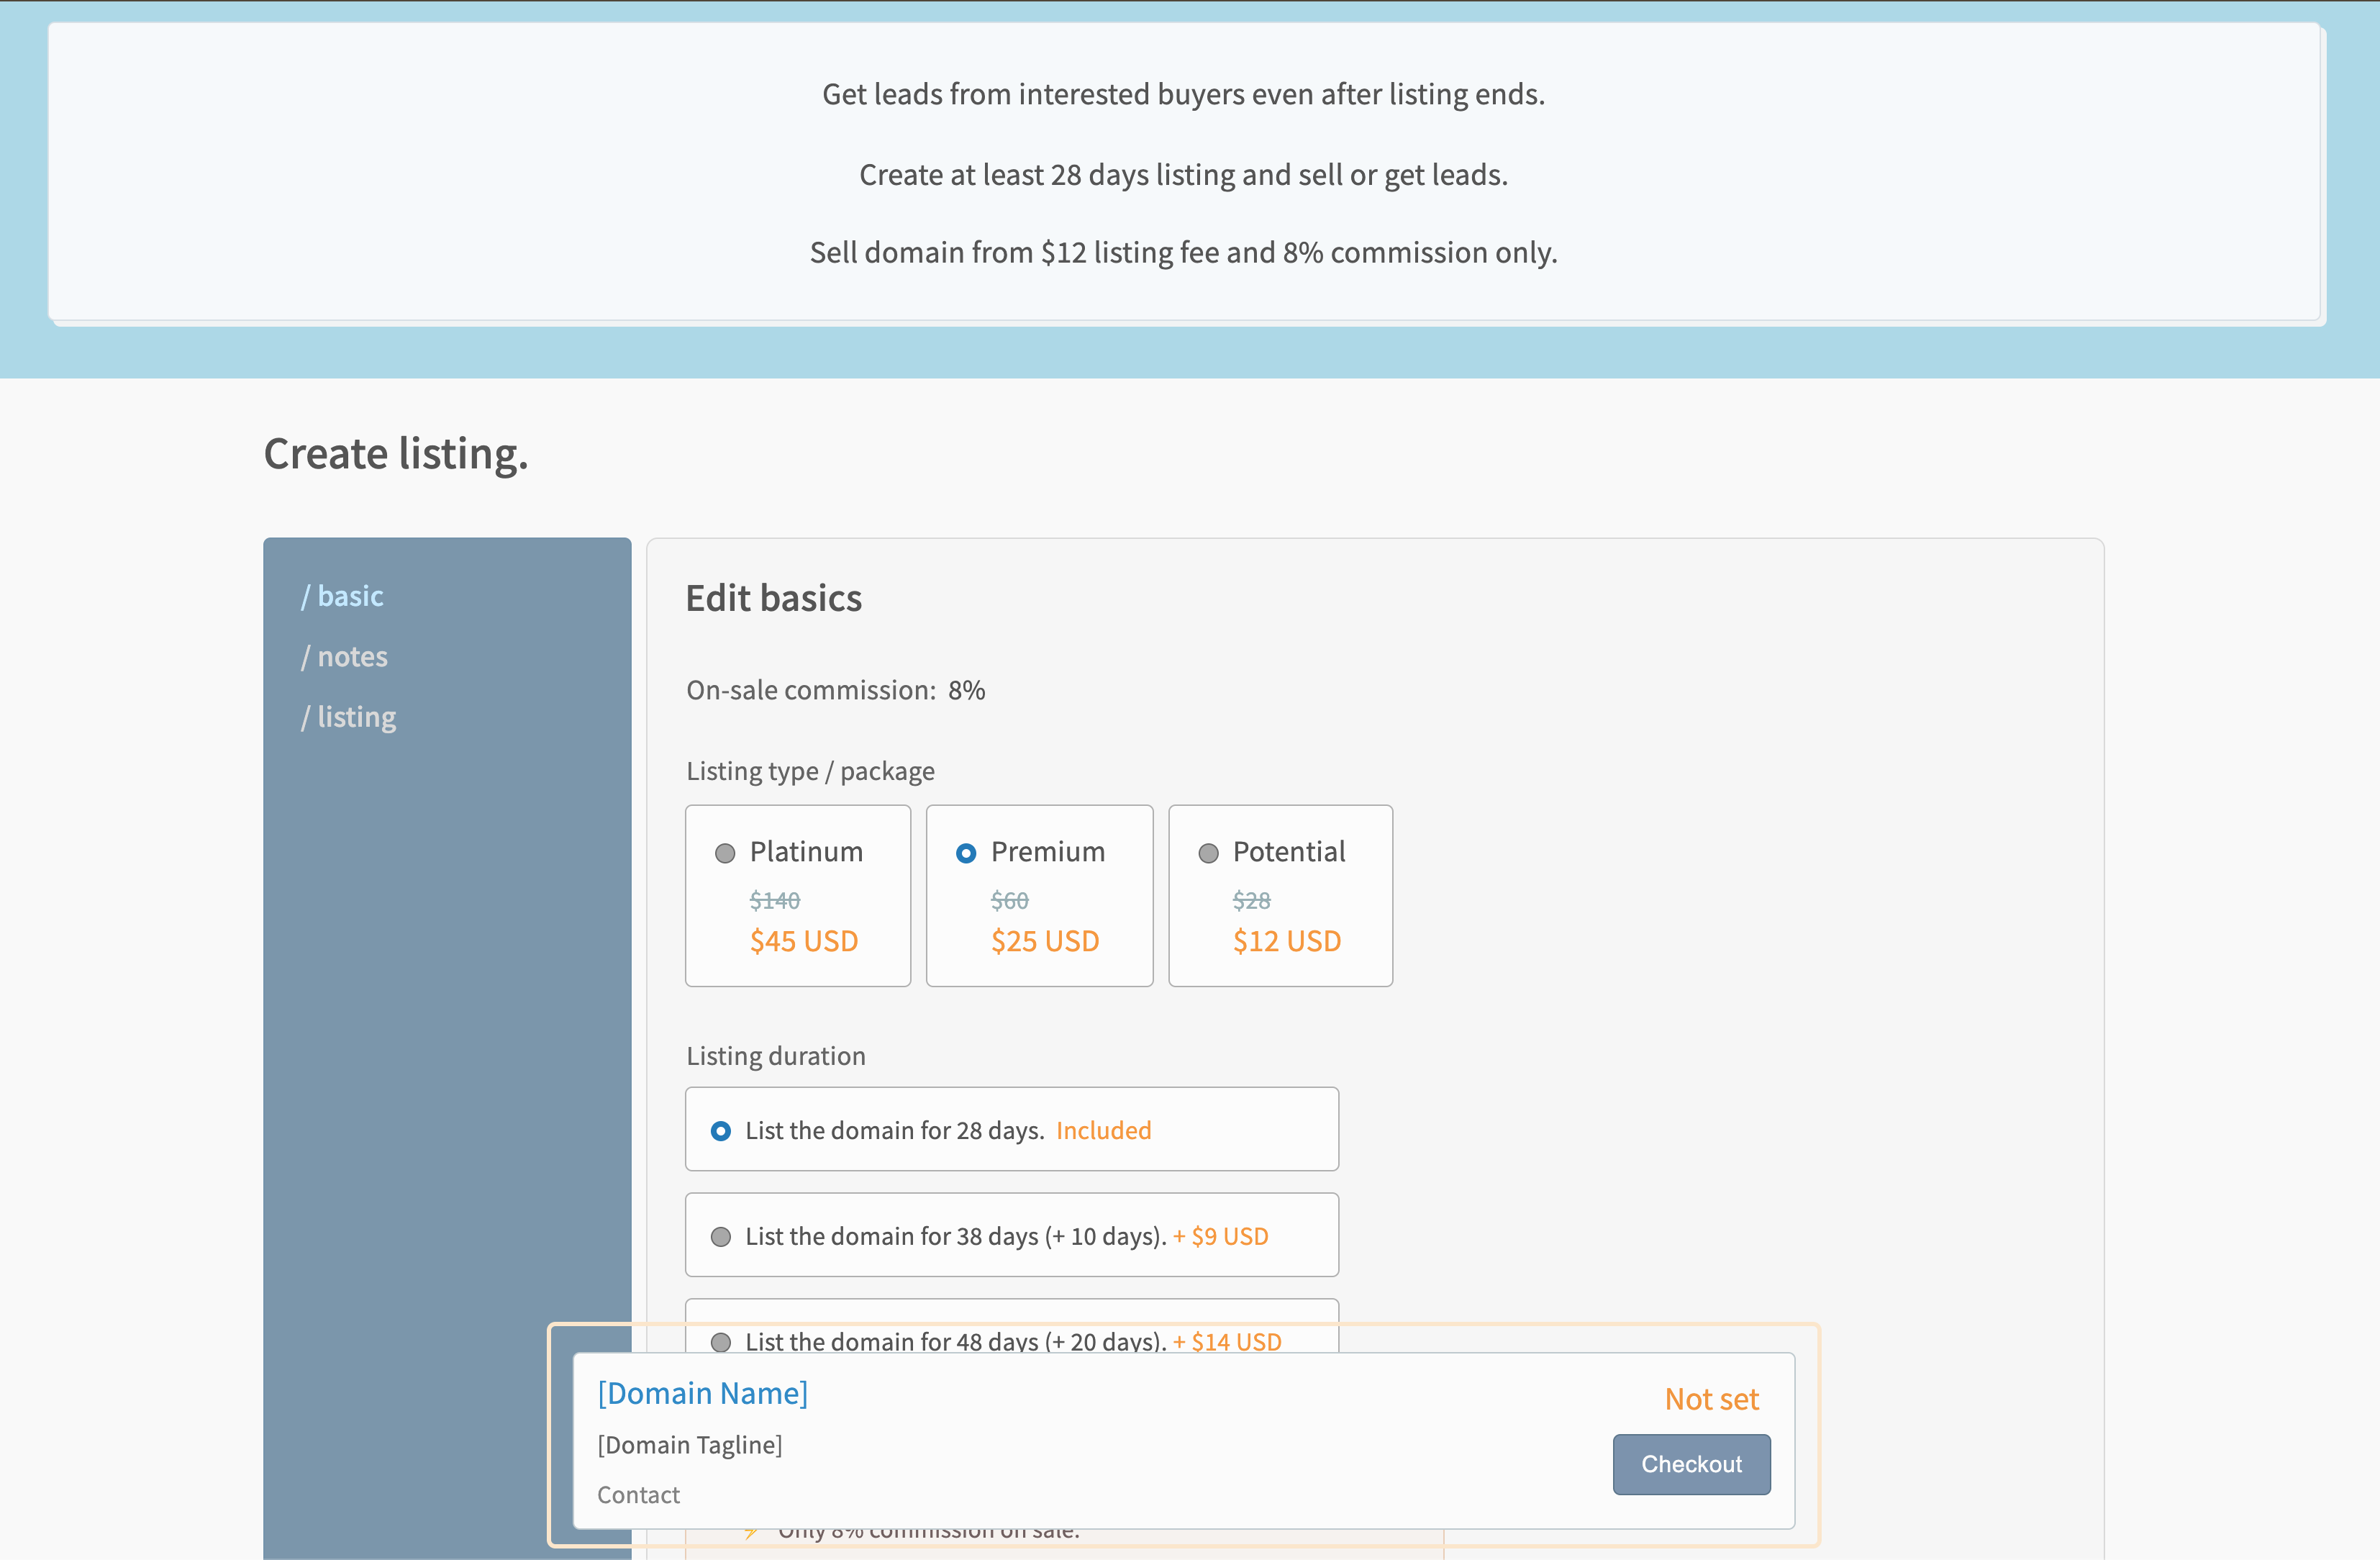2380x1560 pixels.
Task: Select the Potential listing package
Action: pos(1209,853)
